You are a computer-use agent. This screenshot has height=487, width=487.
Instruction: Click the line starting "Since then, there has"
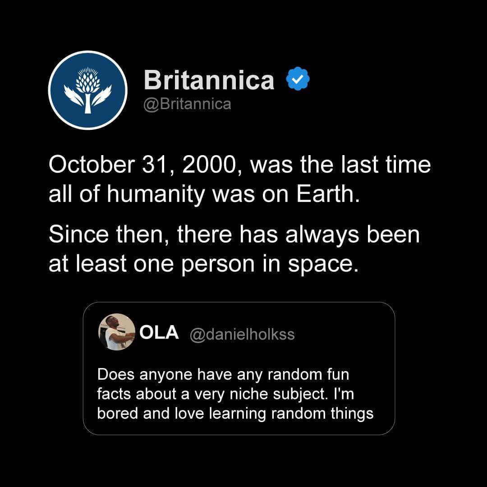[x=234, y=235]
